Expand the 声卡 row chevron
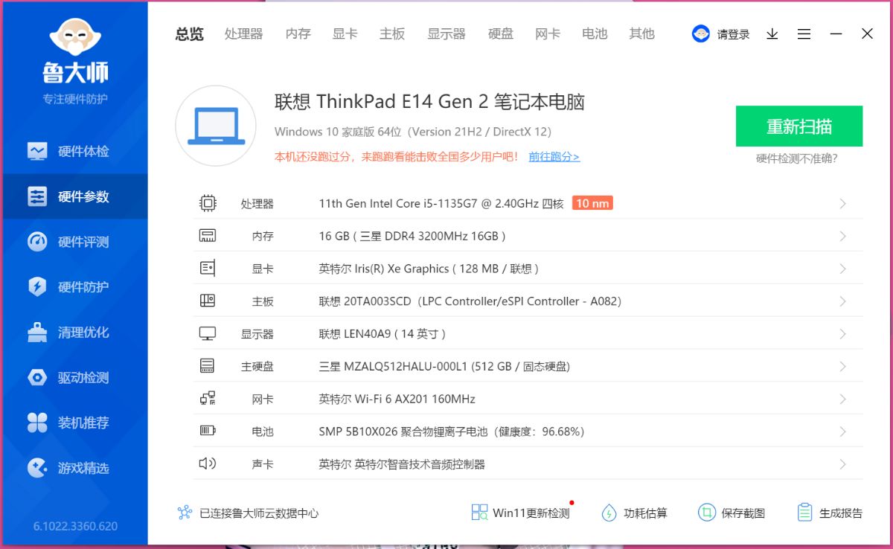 tap(842, 464)
